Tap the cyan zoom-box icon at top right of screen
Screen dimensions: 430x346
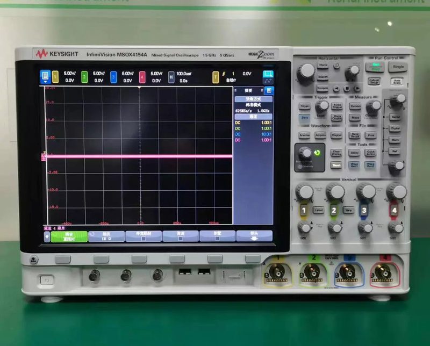[x=268, y=74]
